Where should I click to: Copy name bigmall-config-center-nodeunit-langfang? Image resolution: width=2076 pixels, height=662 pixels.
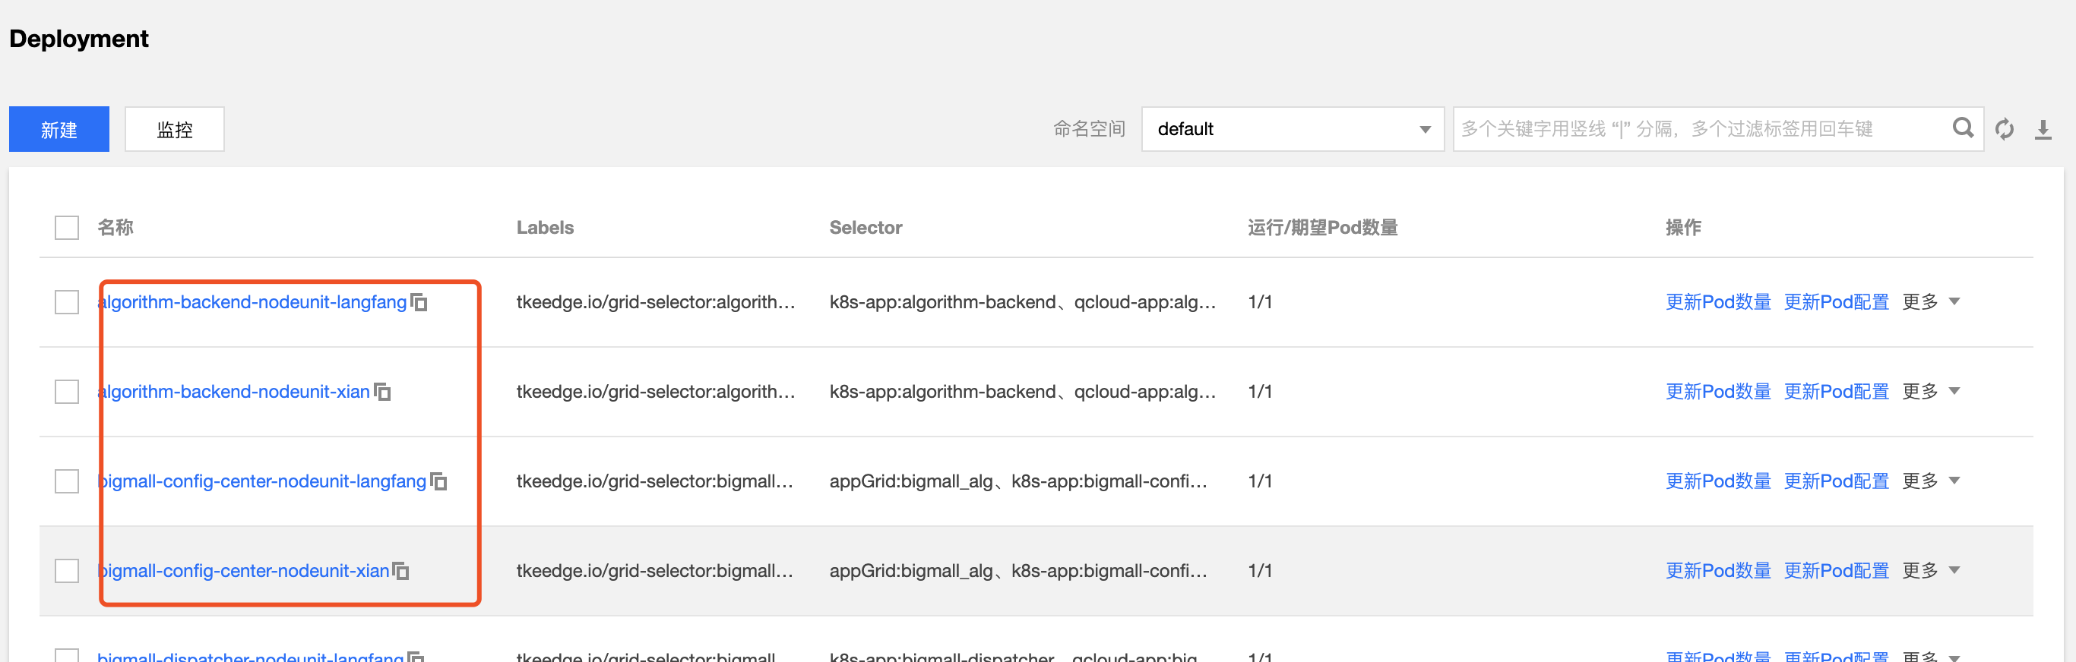point(438,481)
